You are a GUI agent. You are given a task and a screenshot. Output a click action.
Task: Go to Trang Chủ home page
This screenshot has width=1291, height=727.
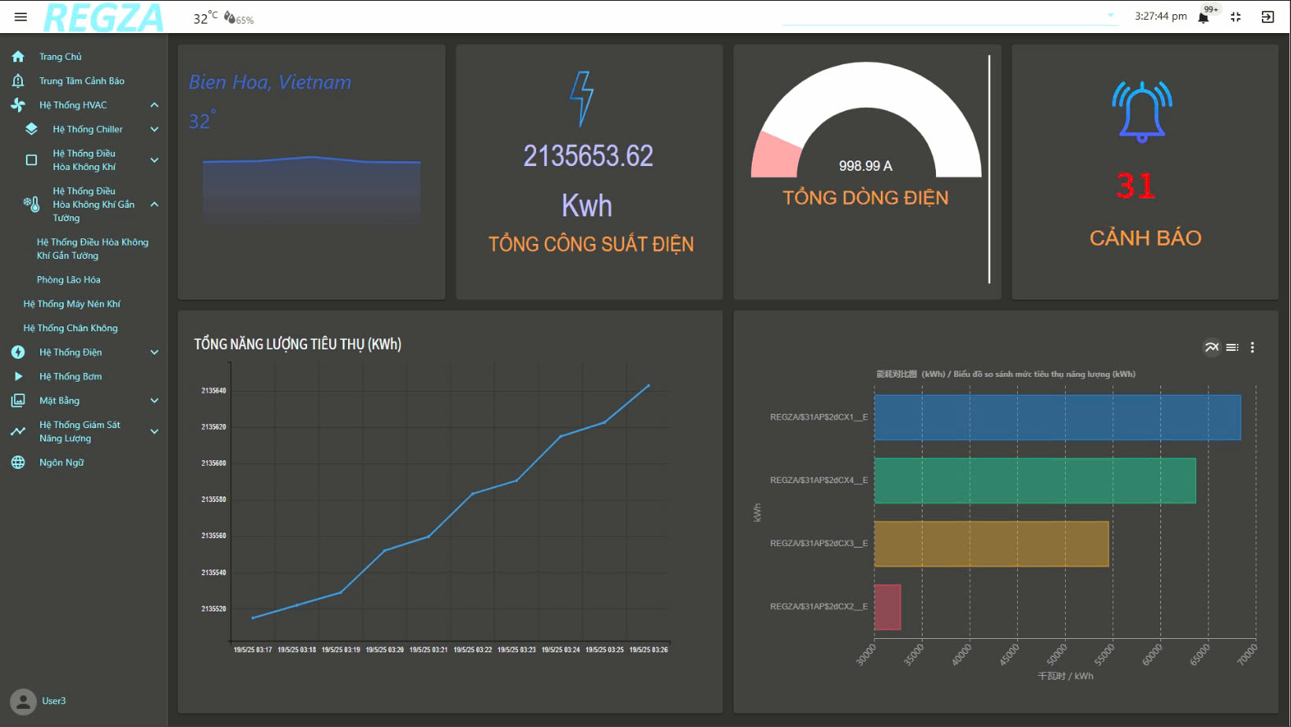tap(60, 57)
